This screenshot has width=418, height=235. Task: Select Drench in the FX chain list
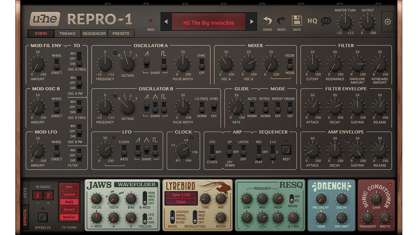(x=69, y=209)
